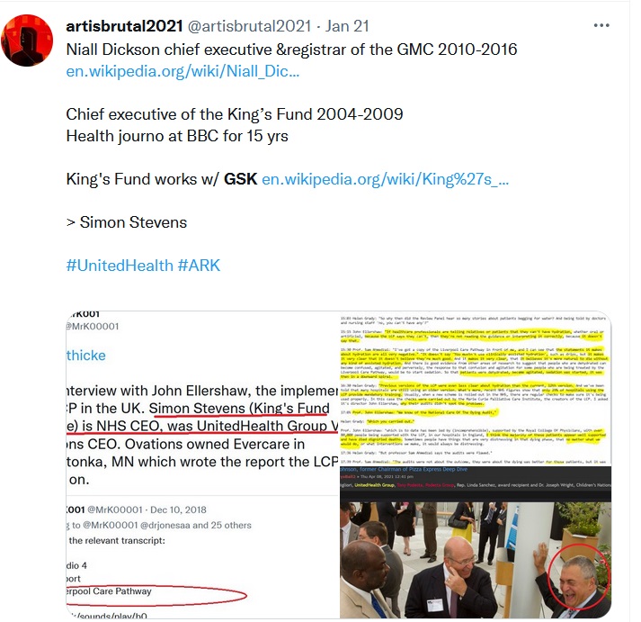This screenshot has height=622, width=641.
Task: Open the MrK00001 tweet screenshot image
Action: point(202,464)
